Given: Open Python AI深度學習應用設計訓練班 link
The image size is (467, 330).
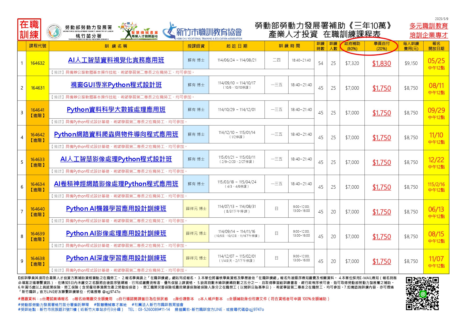Looking at the screenshot, I should [x=116, y=258].
